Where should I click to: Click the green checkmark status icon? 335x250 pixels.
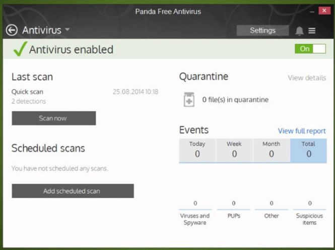click(20, 49)
